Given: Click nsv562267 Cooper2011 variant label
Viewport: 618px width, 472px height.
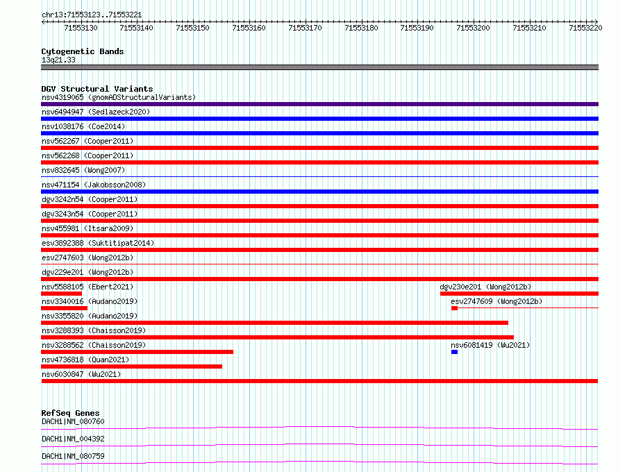Looking at the screenshot, I should tap(87, 141).
